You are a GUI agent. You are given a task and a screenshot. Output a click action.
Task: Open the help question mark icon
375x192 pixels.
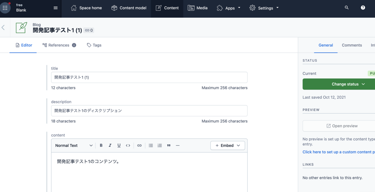pos(363,8)
